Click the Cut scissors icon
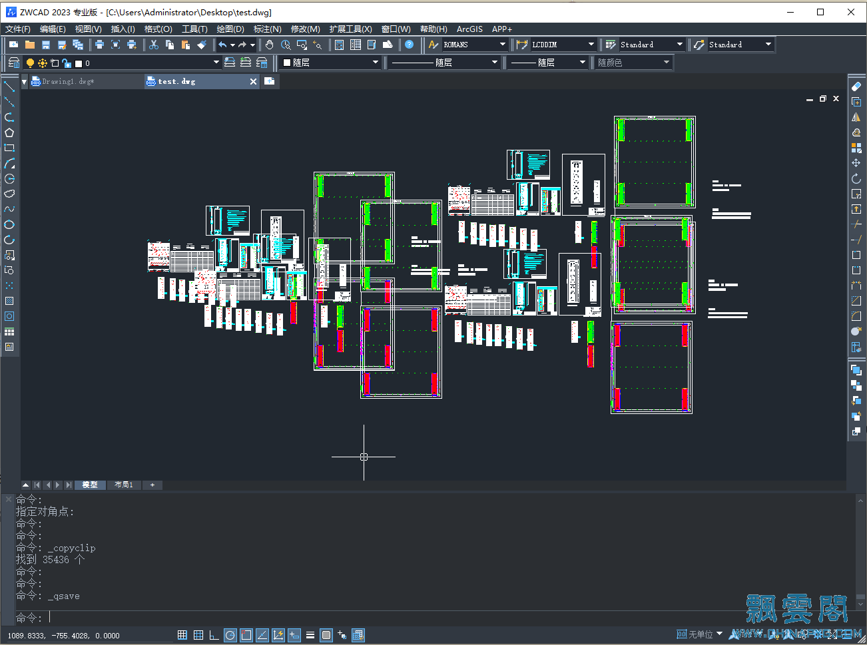 coord(154,45)
